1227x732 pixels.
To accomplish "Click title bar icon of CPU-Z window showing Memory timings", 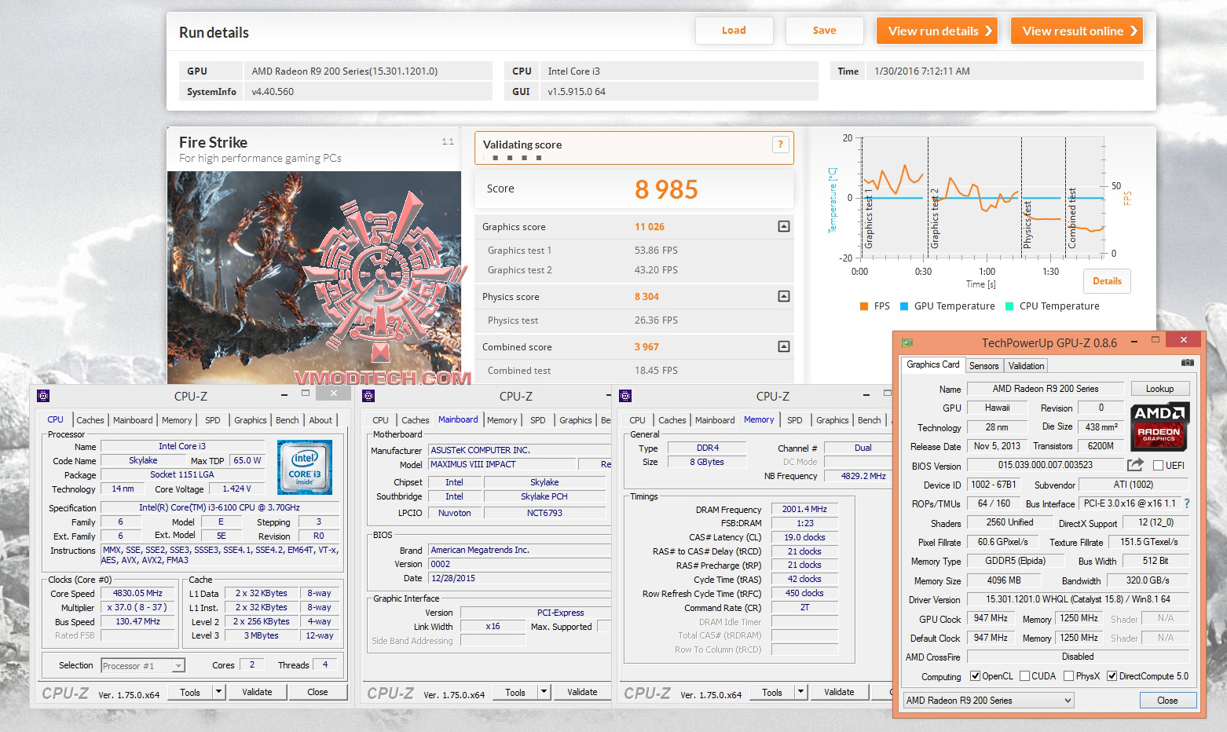I will pos(625,396).
